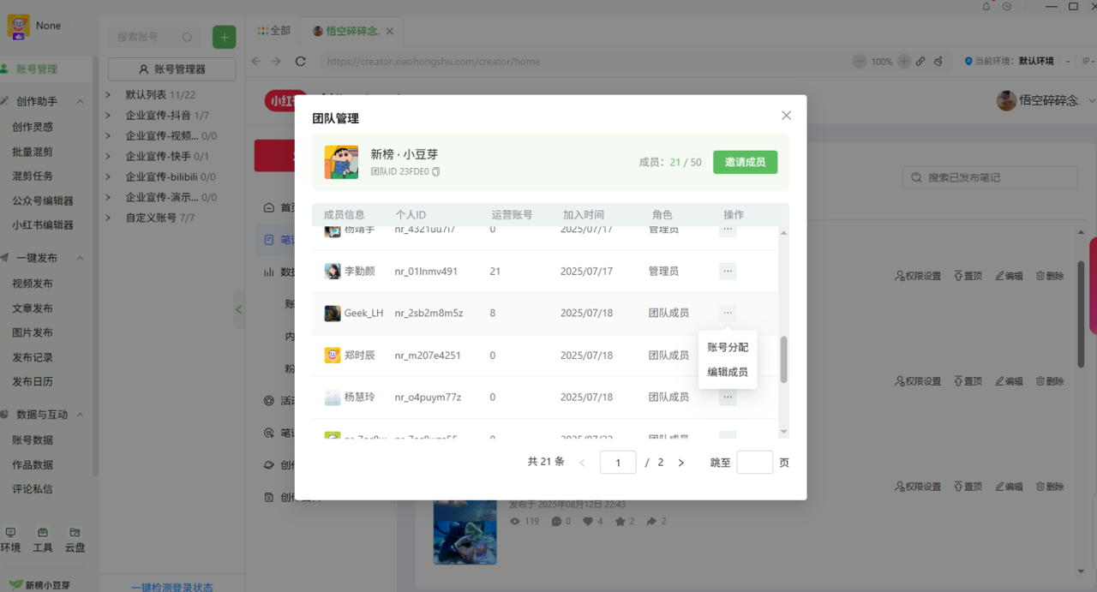Collapse the 数据与互动 section

[x=81, y=415]
